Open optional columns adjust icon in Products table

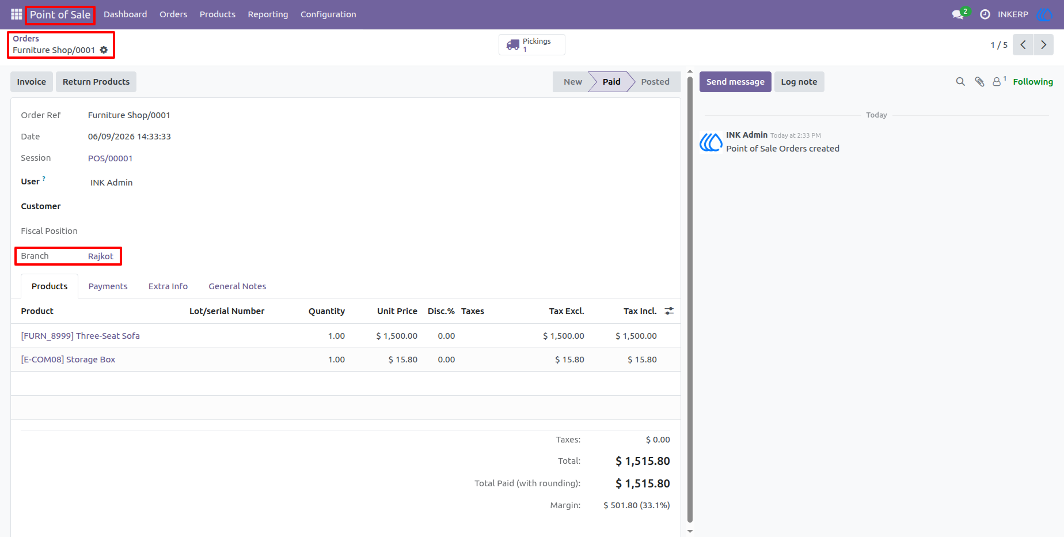tap(669, 311)
